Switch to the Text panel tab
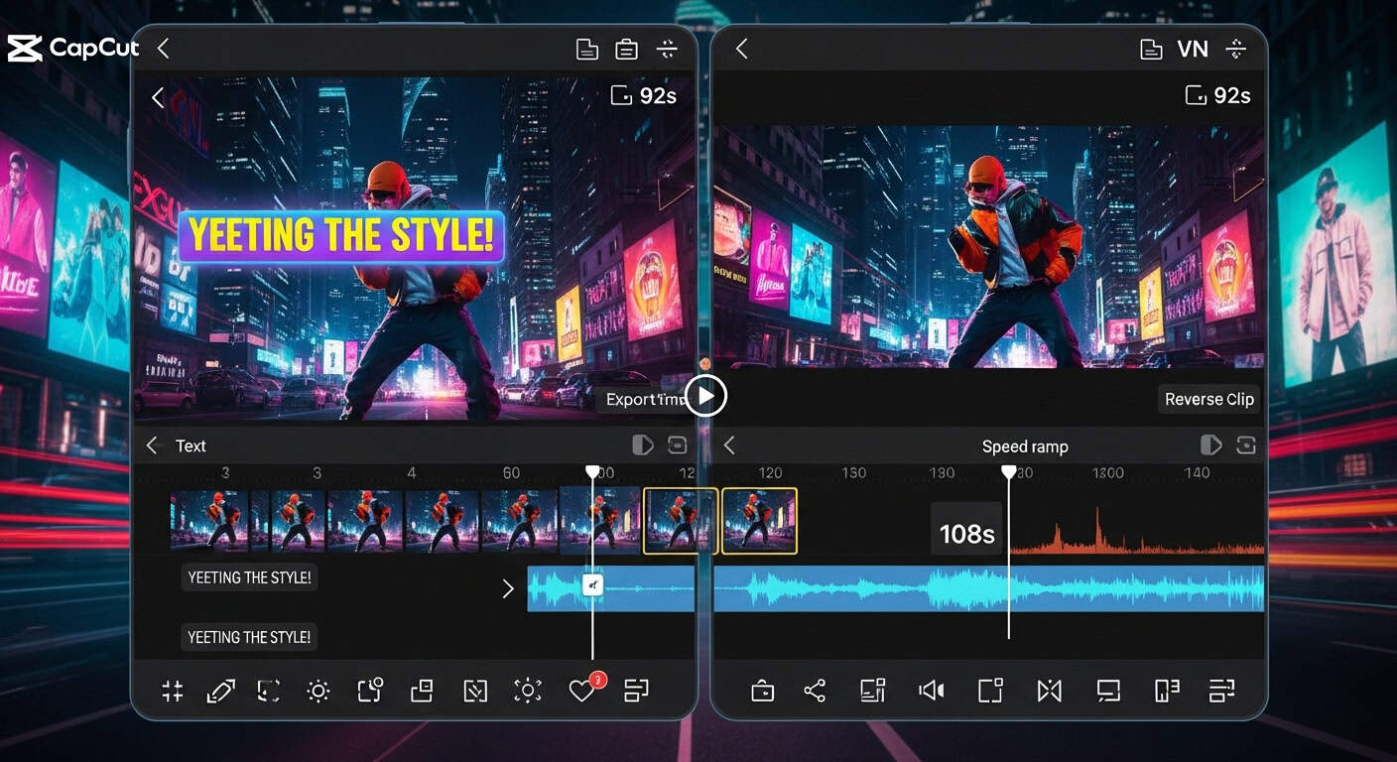 tap(190, 445)
